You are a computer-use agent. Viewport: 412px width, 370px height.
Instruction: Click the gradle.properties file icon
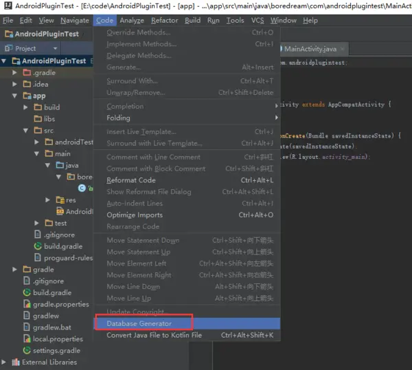tap(27, 304)
